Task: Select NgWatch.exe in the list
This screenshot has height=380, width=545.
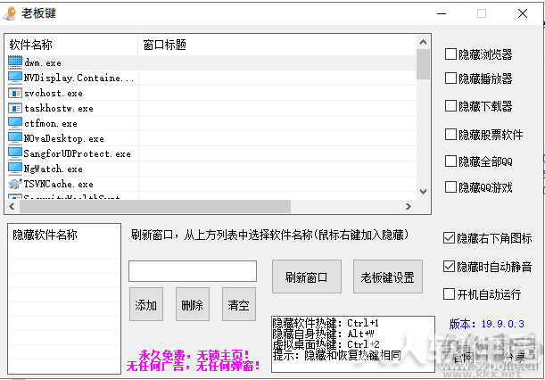Action: 54,169
